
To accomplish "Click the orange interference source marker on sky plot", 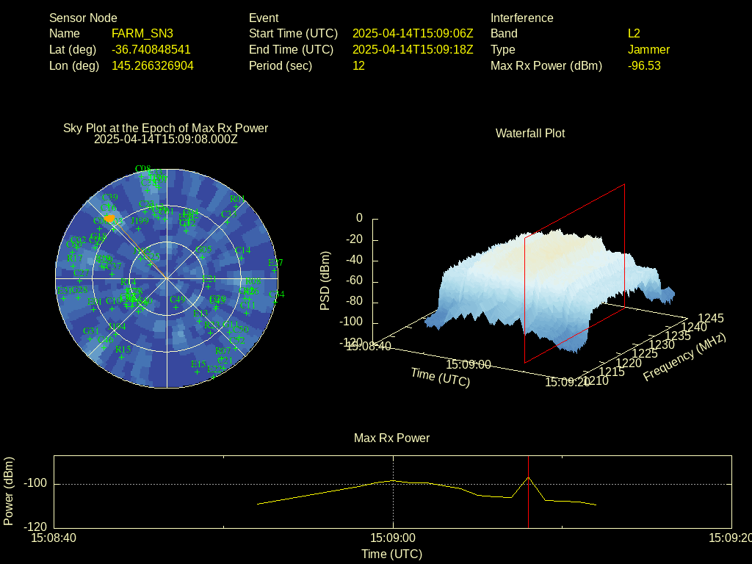I will (x=109, y=219).
